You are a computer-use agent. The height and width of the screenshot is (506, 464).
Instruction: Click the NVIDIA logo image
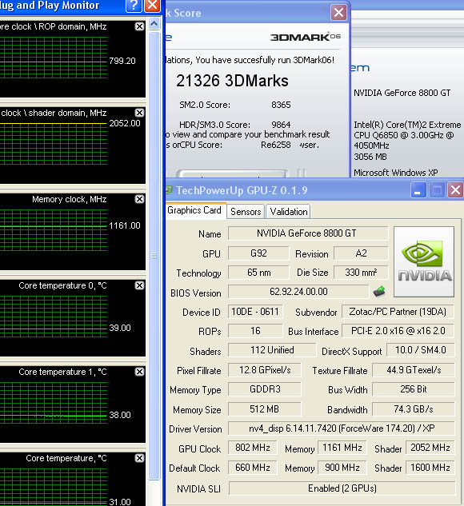(x=424, y=261)
